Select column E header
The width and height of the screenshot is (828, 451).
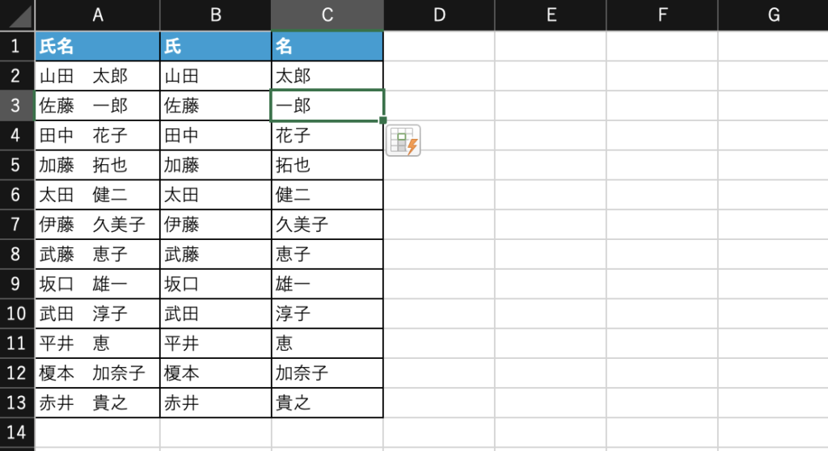(550, 15)
